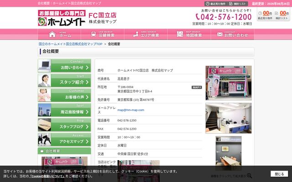Screen dimensions: 292x182
Task: Open the sidebar スタッフブログ banner
Action: click(x=64, y=125)
